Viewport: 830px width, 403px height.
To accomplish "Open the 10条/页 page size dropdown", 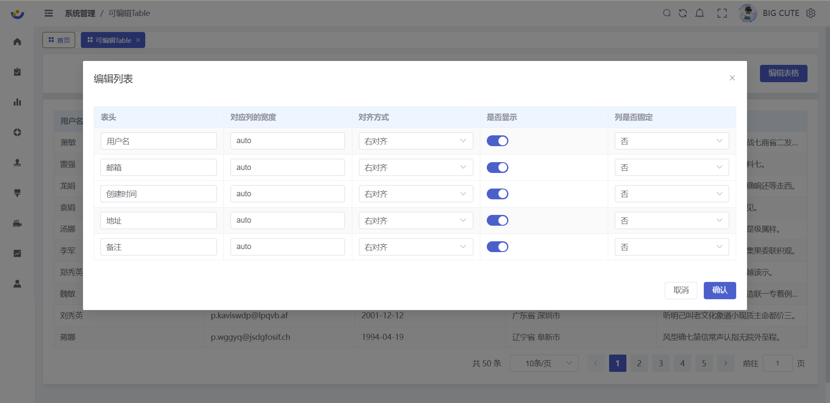I will coord(544,363).
